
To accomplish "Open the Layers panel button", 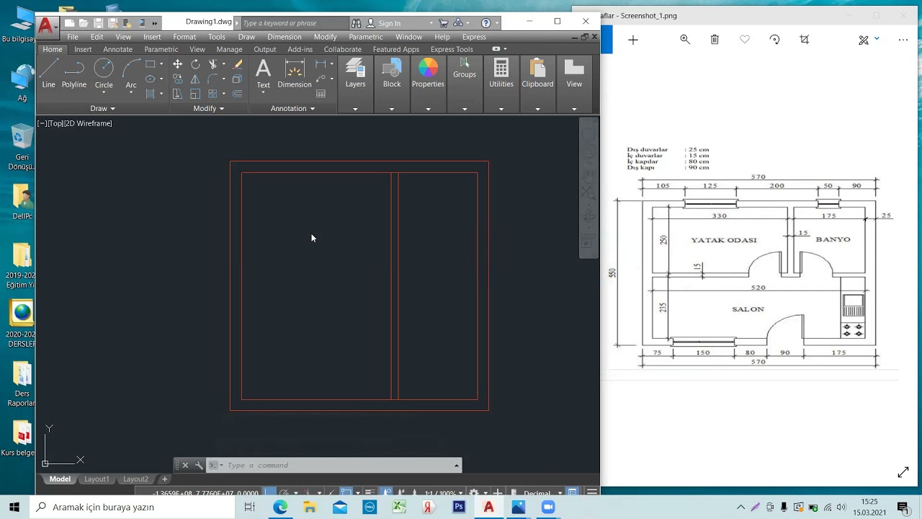I will tap(355, 74).
